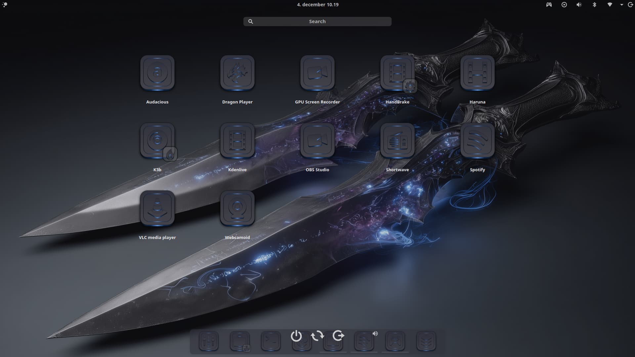Click the power off button

coord(296,336)
